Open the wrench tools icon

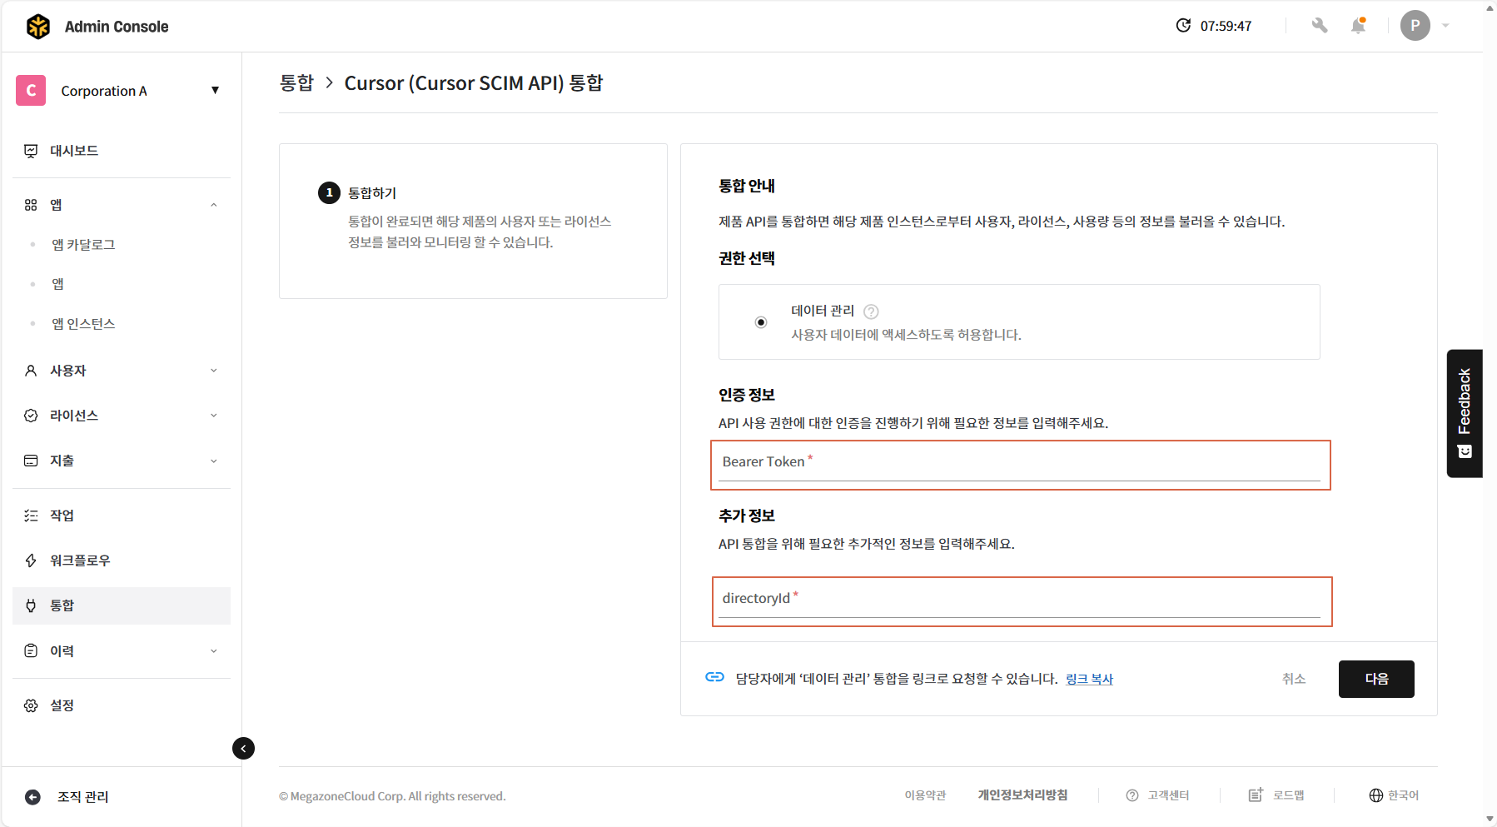[x=1320, y=26]
